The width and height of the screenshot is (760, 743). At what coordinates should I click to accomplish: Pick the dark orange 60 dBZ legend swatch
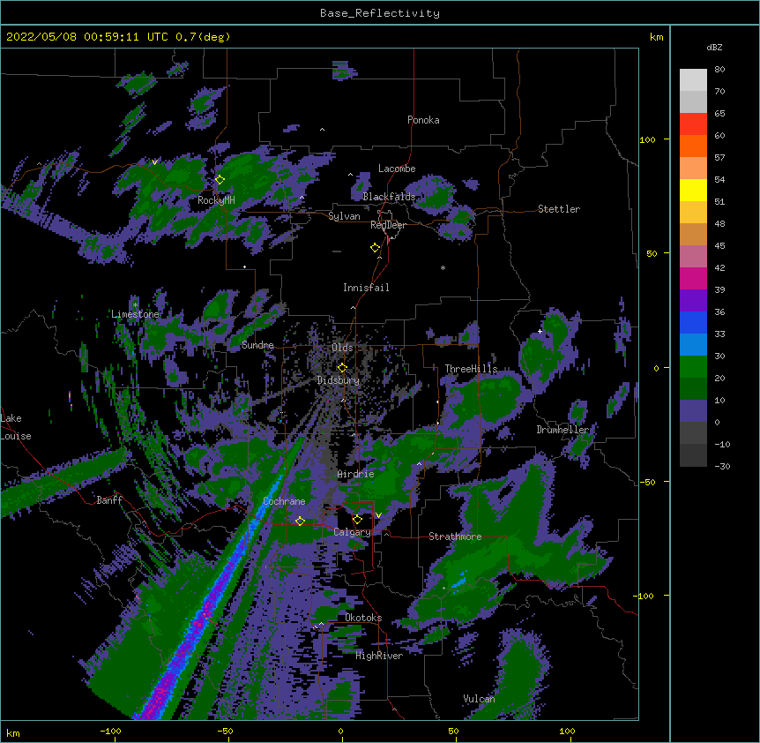(x=693, y=146)
